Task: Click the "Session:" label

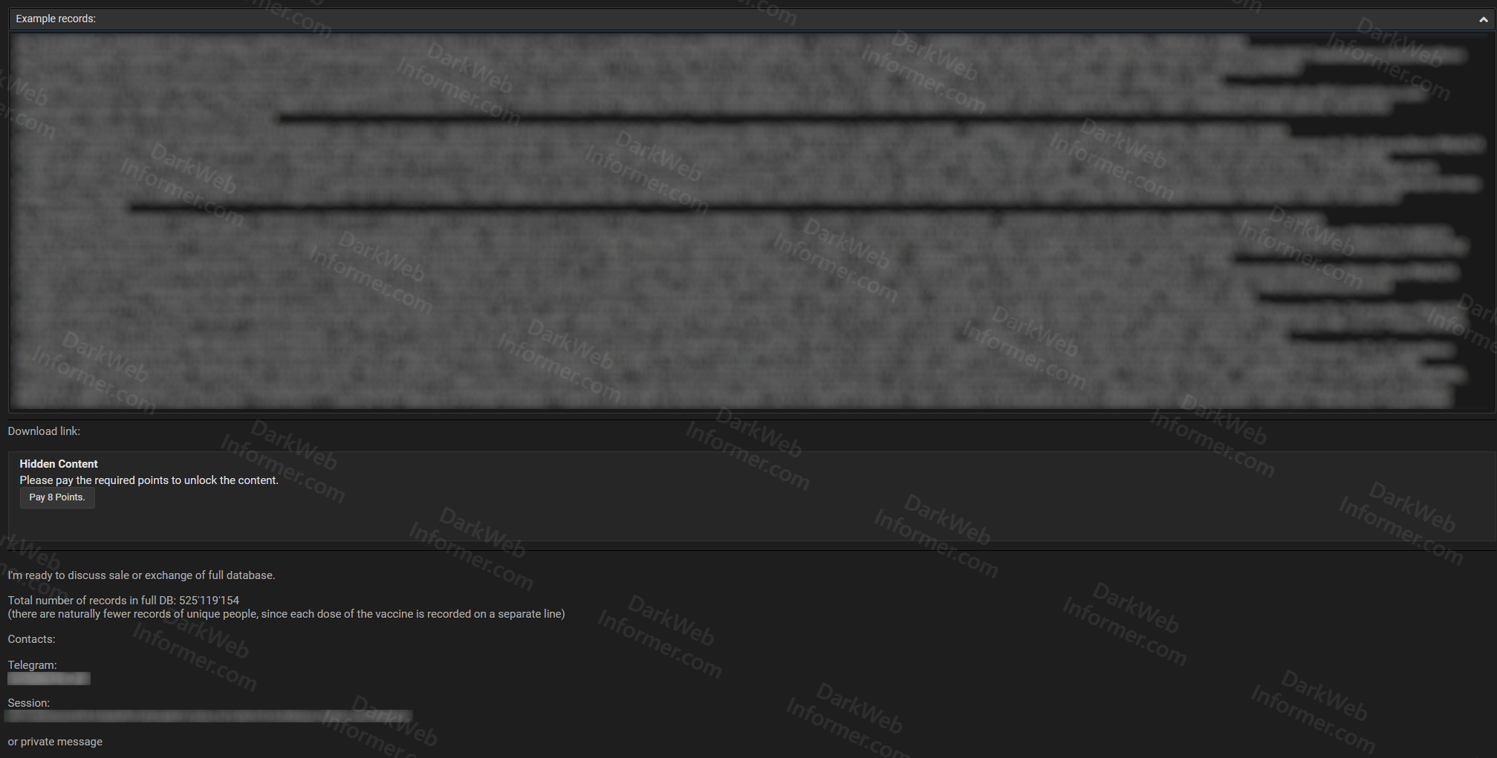Action: coord(28,703)
